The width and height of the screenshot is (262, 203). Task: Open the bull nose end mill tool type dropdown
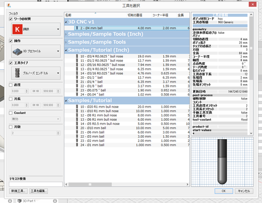pyautogui.click(x=36, y=73)
